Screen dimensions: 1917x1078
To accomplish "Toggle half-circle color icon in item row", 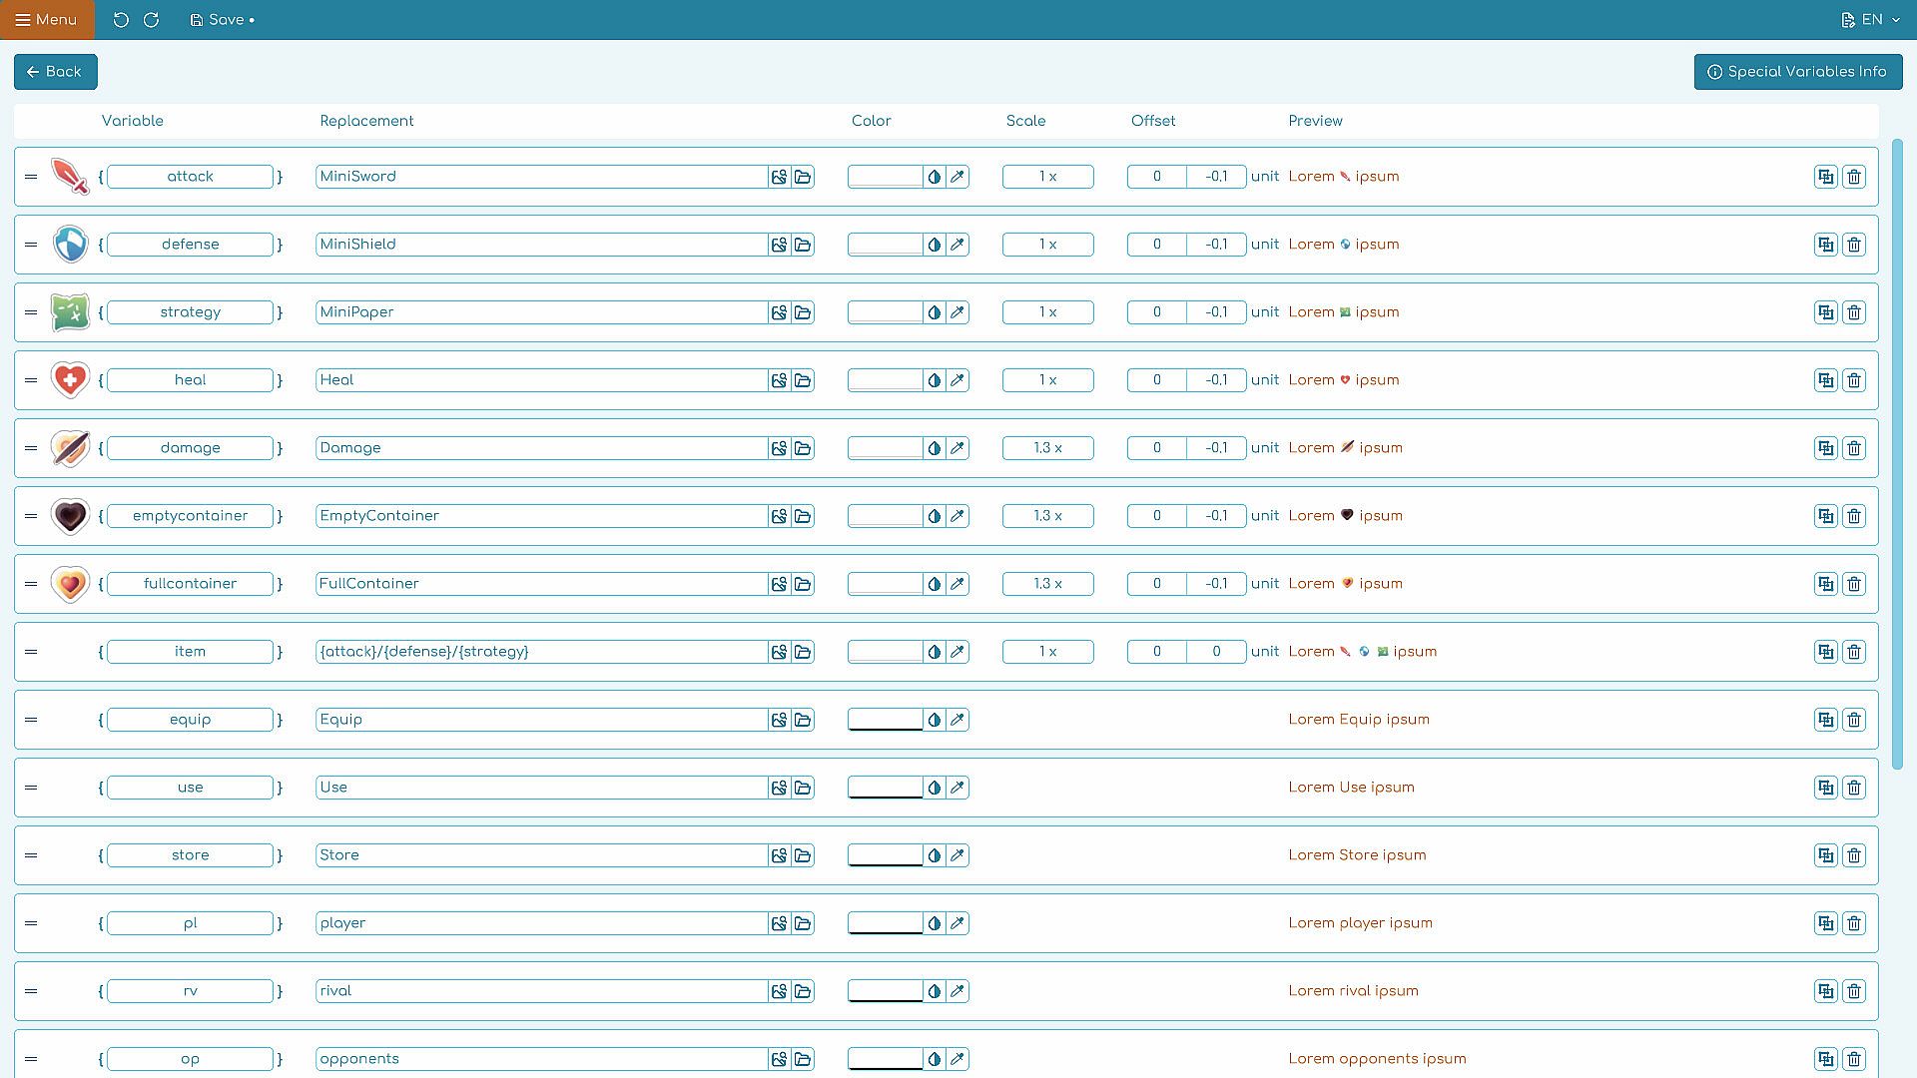I will click(x=935, y=652).
